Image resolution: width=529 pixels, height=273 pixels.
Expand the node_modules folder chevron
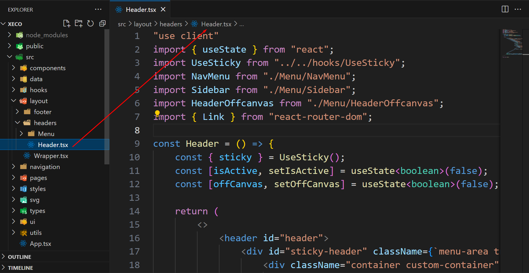10,35
